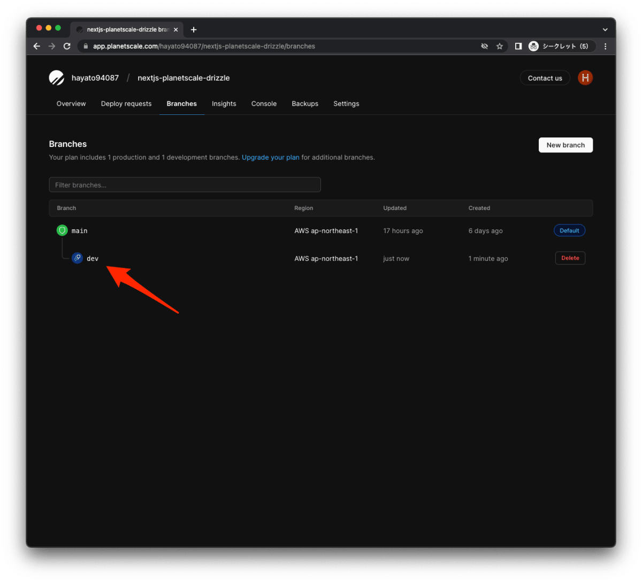
Task: Click the Branches page heading
Action: tap(68, 144)
